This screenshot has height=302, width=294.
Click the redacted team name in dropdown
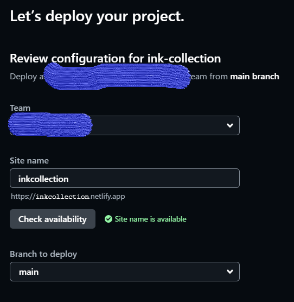click(50, 124)
